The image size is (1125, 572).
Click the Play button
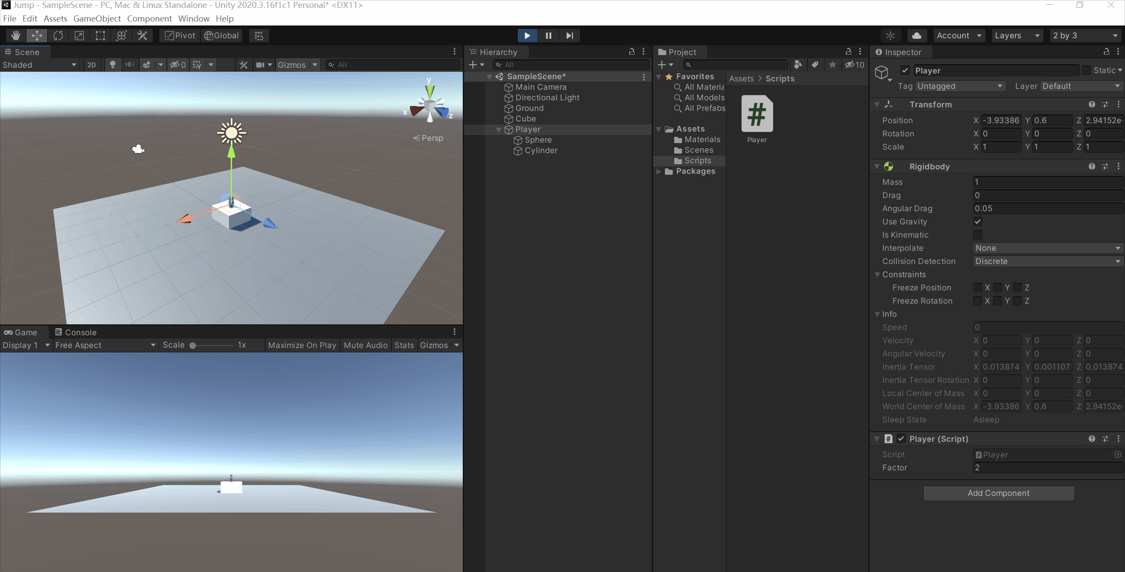tap(527, 36)
